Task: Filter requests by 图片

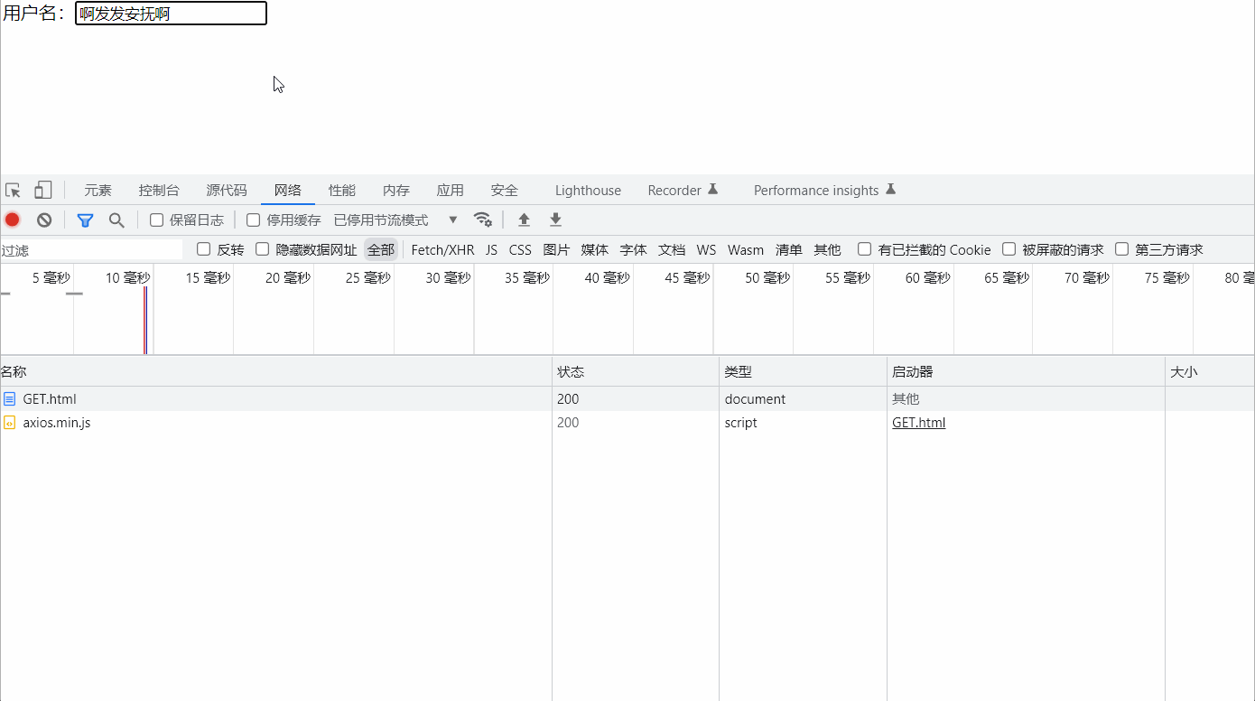Action: coord(556,249)
